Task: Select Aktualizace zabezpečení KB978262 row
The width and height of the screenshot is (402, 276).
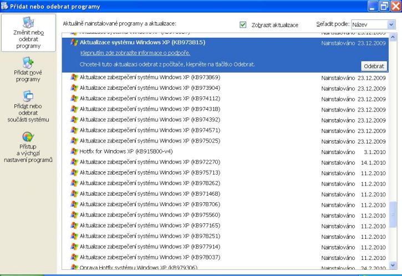Action: 225,183
